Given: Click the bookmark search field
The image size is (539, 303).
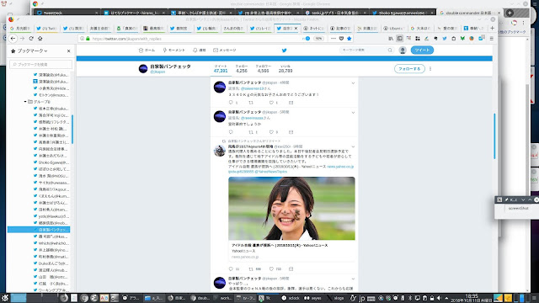Looking at the screenshot, I should tap(40, 64).
